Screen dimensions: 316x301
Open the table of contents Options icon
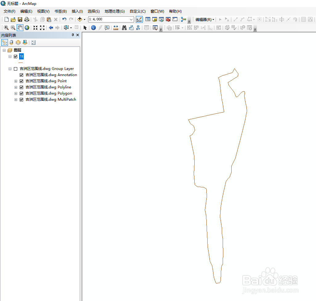(x=34, y=43)
